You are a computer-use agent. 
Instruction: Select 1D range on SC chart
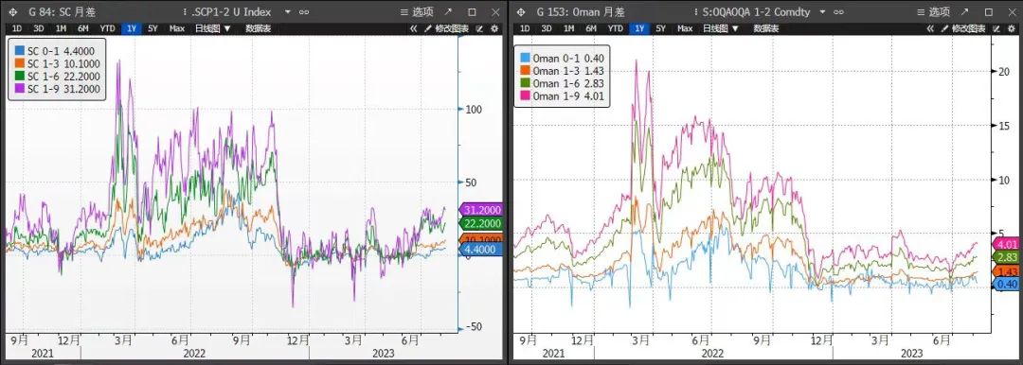pyautogui.click(x=17, y=28)
